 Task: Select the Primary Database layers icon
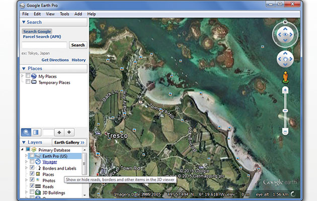[x=34, y=150]
